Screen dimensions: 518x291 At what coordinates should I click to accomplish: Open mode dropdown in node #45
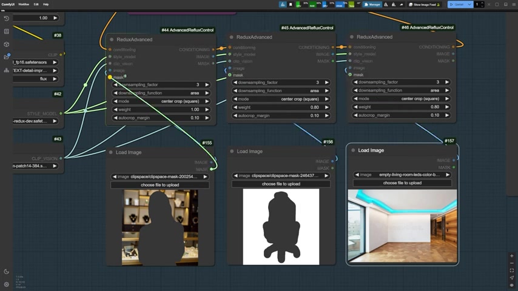(281, 99)
